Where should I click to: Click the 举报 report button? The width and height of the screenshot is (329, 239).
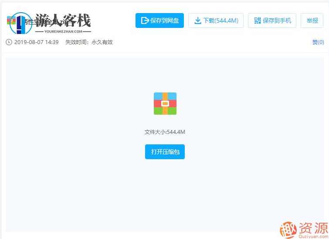point(312,20)
